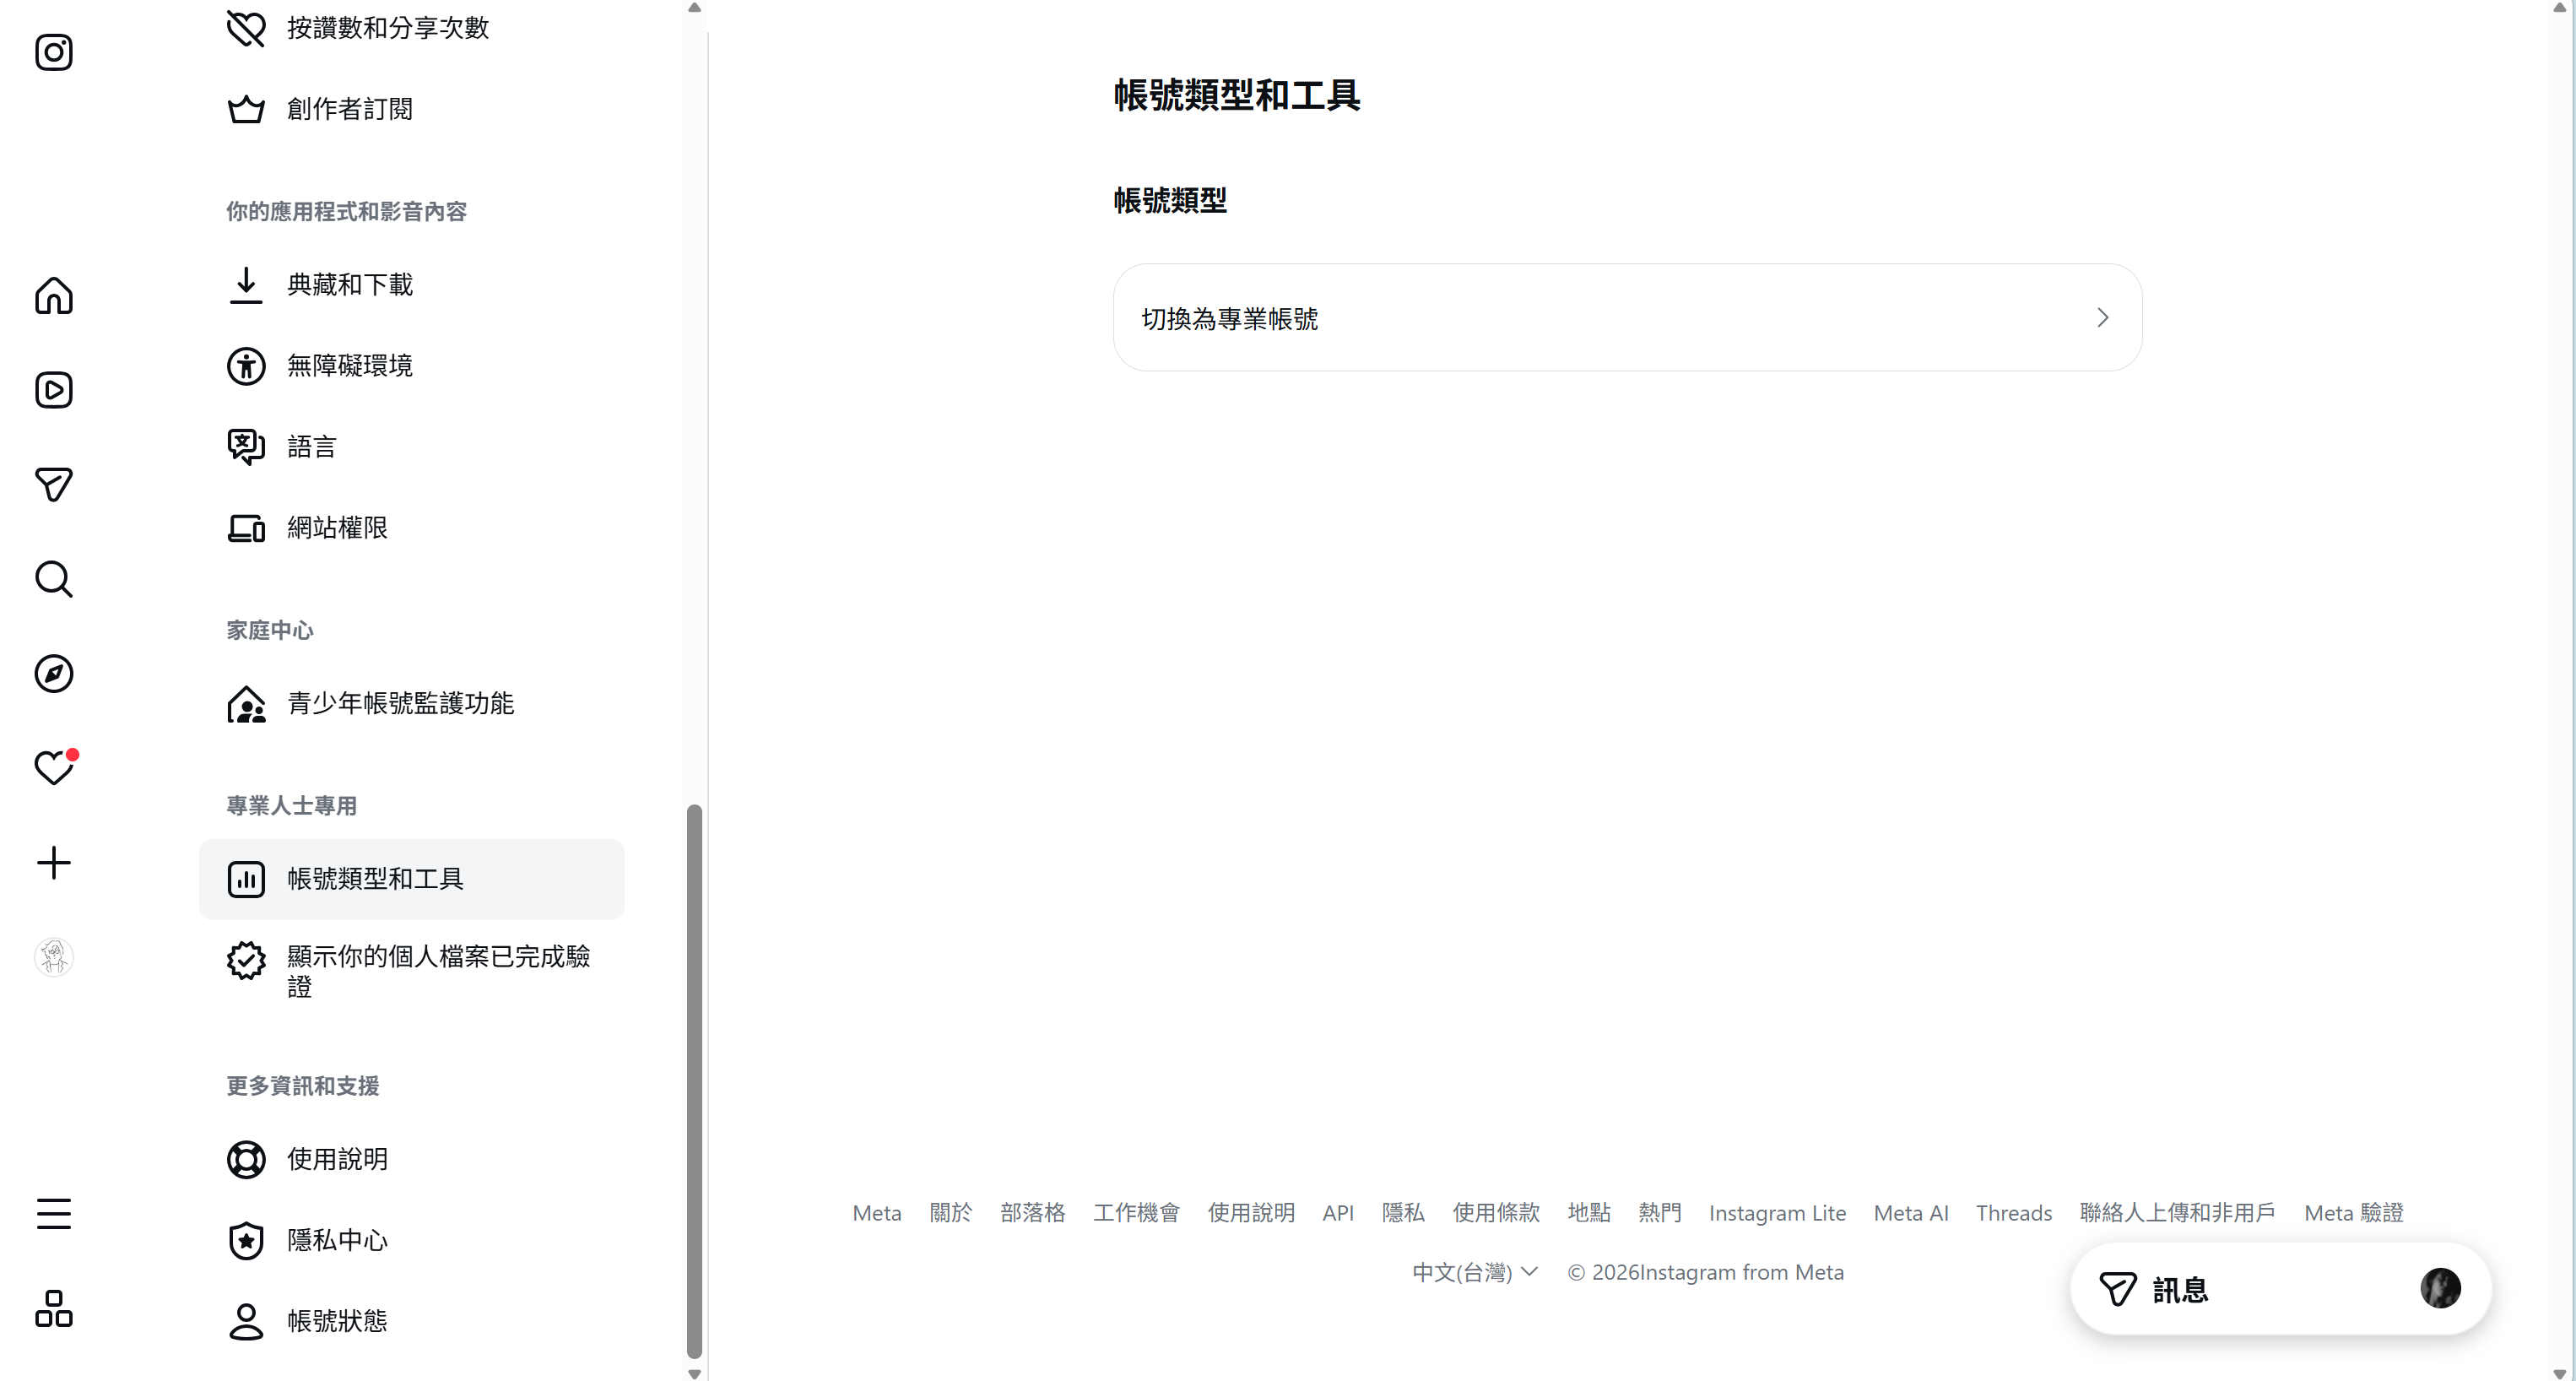2576x1381 pixels.
Task: Open 創作者訂閱 settings
Action: 411,109
